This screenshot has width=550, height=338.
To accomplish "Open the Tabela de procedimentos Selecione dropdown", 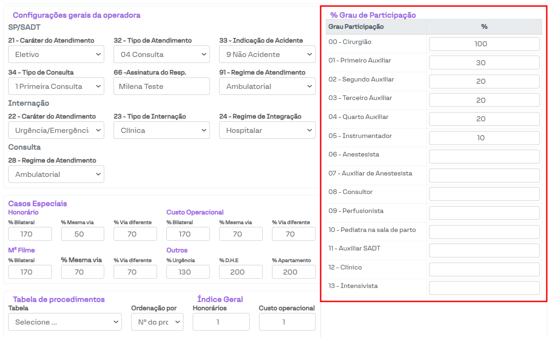I will 65,322.
